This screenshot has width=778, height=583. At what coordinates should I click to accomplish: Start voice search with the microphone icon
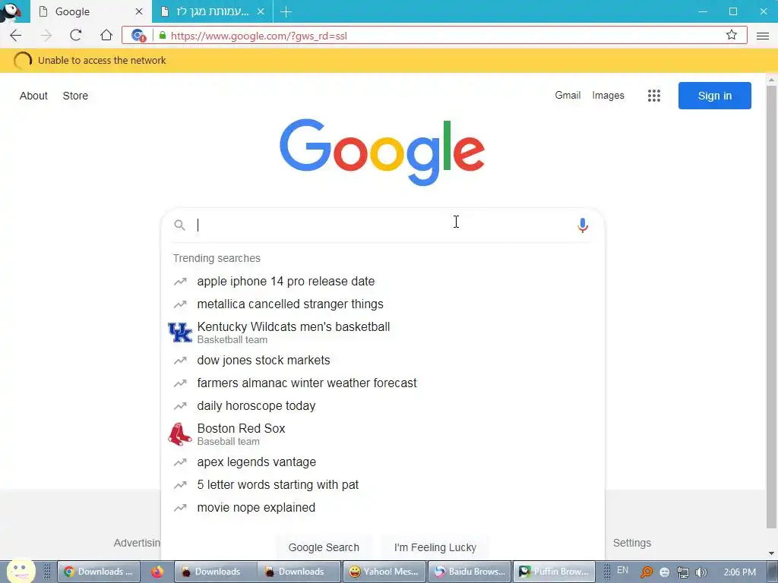click(583, 225)
